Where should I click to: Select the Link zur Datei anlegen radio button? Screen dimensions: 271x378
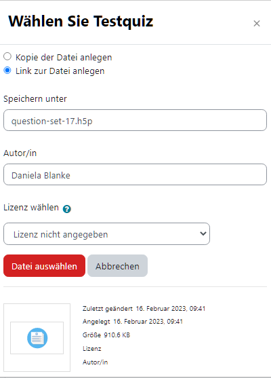point(7,71)
